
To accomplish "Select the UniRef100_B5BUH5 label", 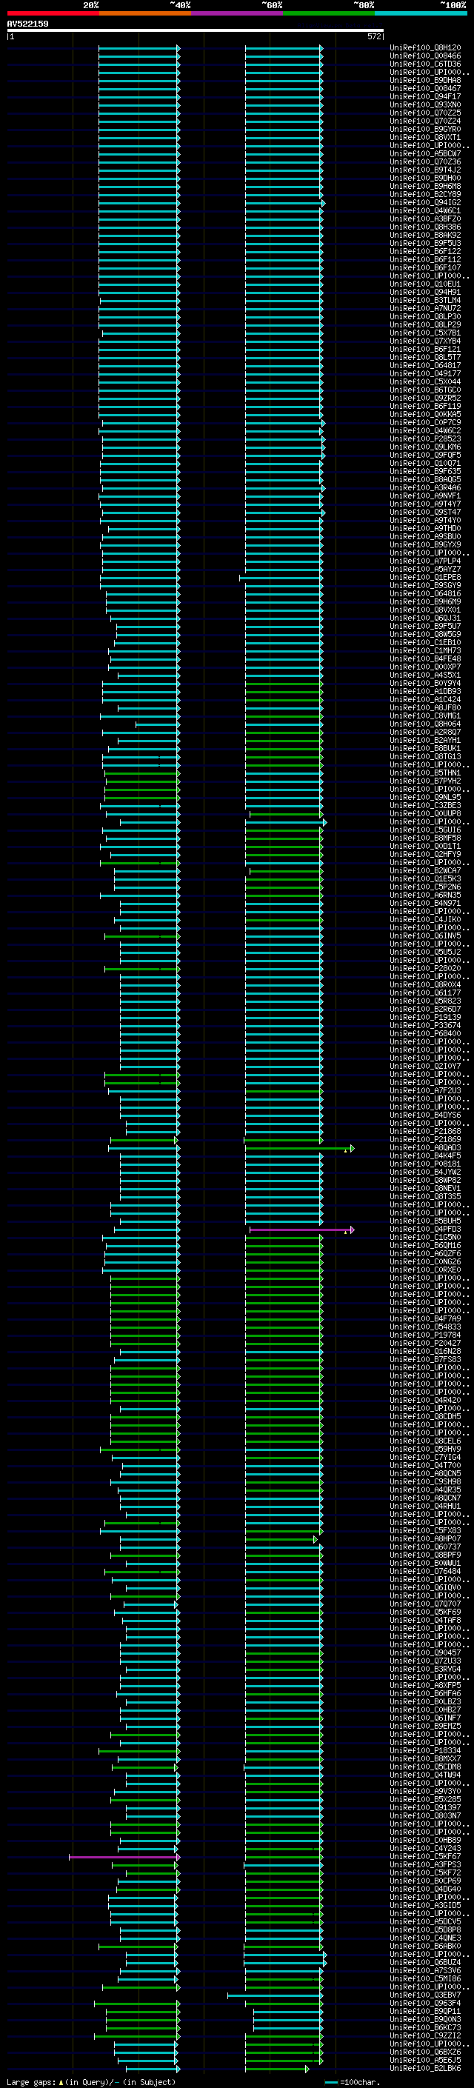I will click(x=425, y=1221).
